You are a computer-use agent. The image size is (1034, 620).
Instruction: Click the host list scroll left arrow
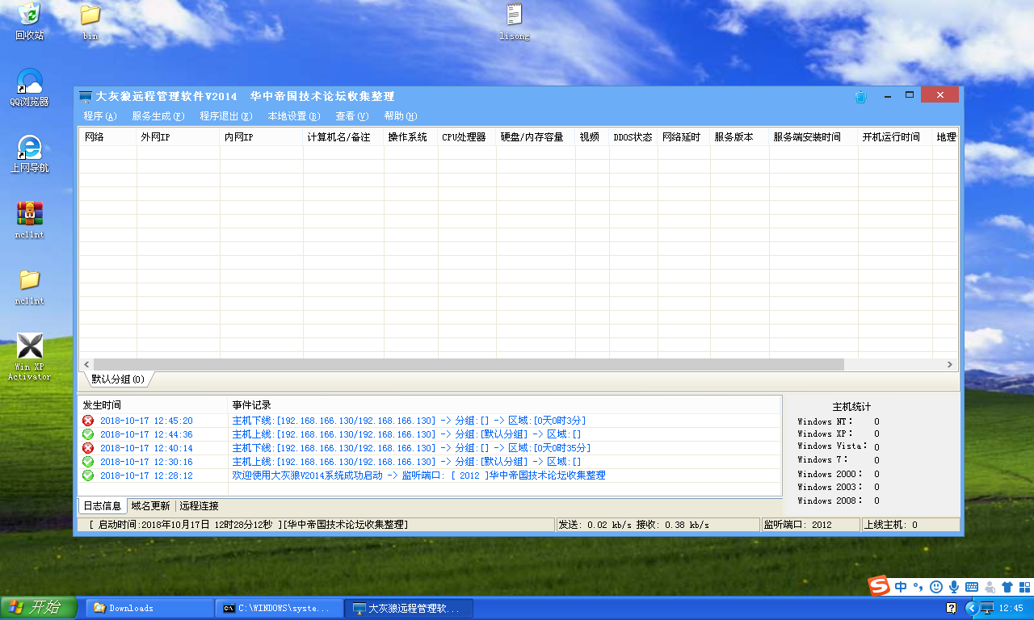point(86,365)
